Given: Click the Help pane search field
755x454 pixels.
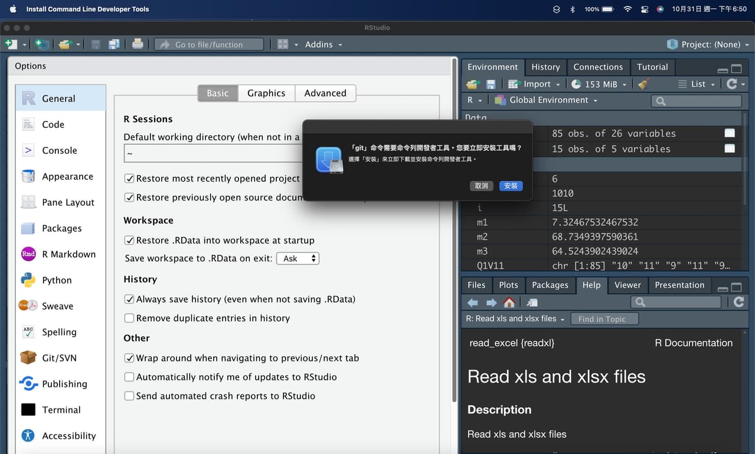Looking at the screenshot, I should click(675, 302).
